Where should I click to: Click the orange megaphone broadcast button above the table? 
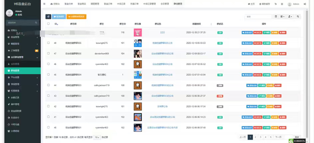[x=76, y=17]
